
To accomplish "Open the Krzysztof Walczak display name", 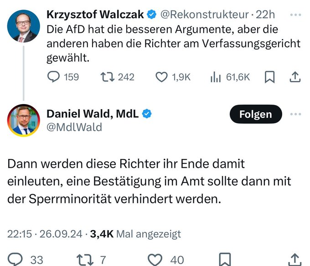I will (x=95, y=15).
